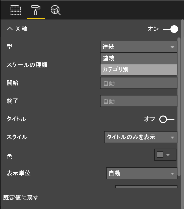Open the 型 dropdown showing 連続

pyautogui.click(x=139, y=47)
